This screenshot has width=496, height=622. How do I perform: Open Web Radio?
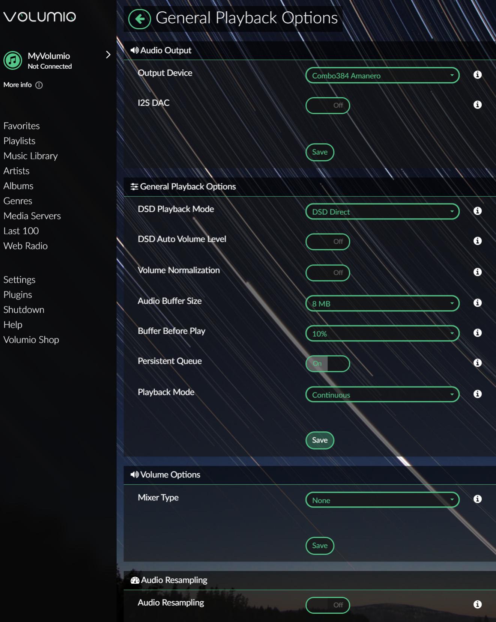(x=26, y=246)
